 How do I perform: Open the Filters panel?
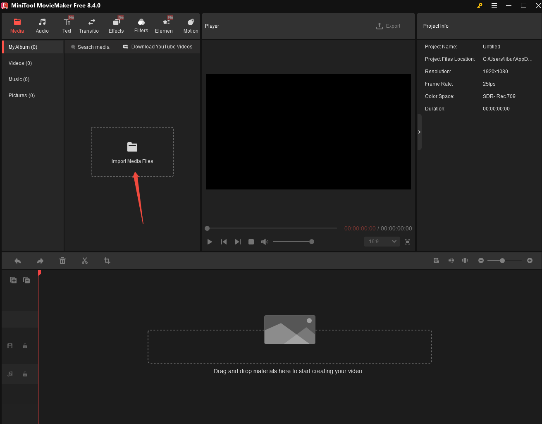click(141, 25)
